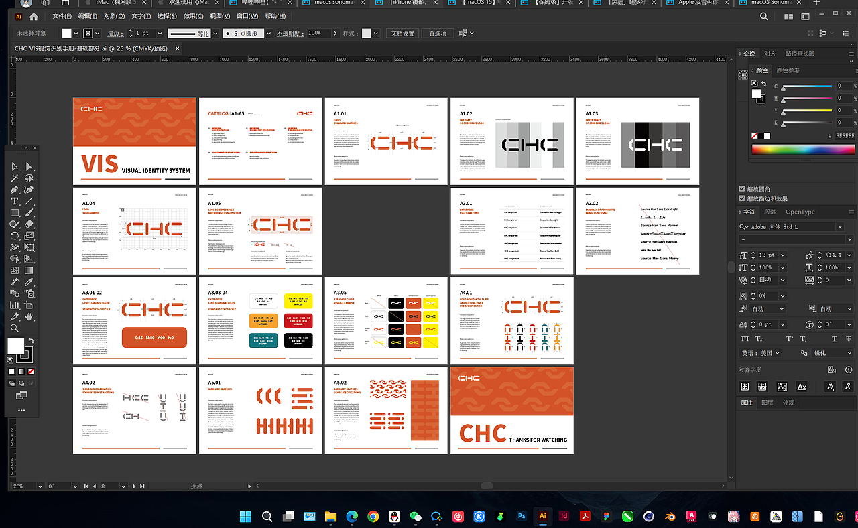Open the 对象(O) menu
Screen dimensions: 858x528
pos(114,16)
